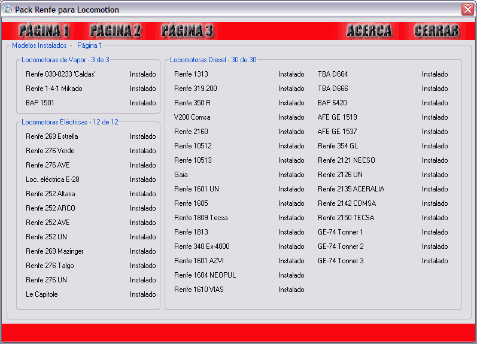This screenshot has height=344, width=477.
Task: Click Instalado status next to BAP 1501
Action: click(x=142, y=103)
